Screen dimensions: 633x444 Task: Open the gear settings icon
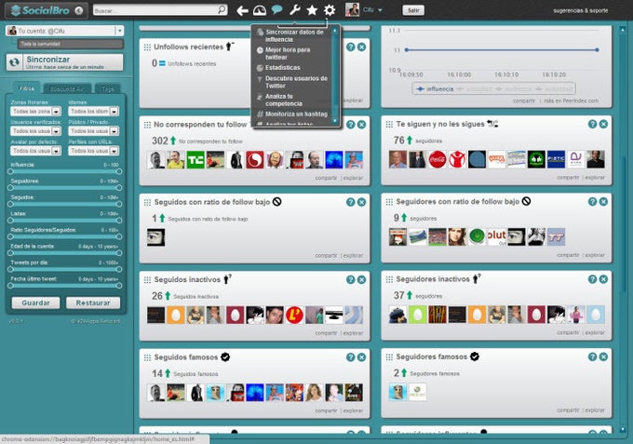(x=330, y=10)
